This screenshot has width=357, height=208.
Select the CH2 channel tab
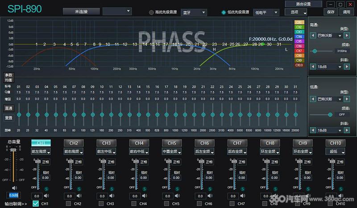[x=74, y=143]
